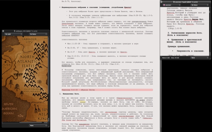The height and width of the screenshot is (132, 212).
Task: Click the pink label color swatch next to конспект
Action: pos(164,5)
